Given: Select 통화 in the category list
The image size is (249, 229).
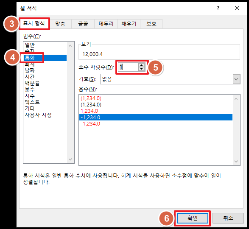Looking at the screenshot, I should [45, 58].
